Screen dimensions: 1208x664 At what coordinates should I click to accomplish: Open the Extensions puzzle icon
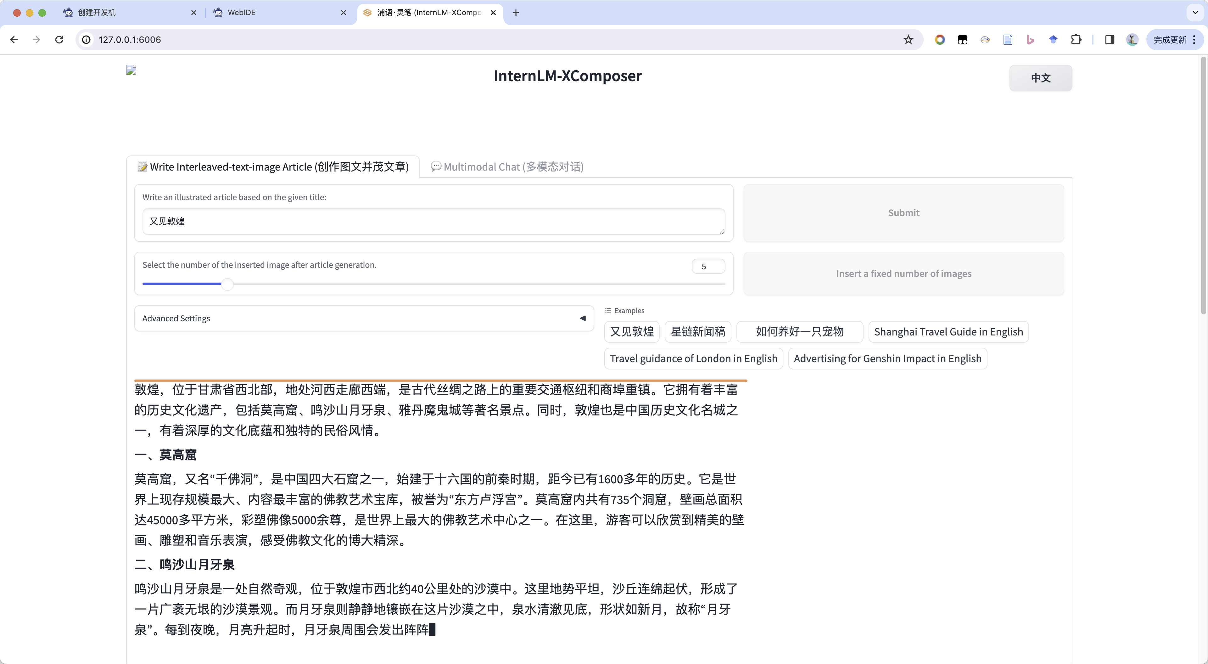coord(1076,40)
